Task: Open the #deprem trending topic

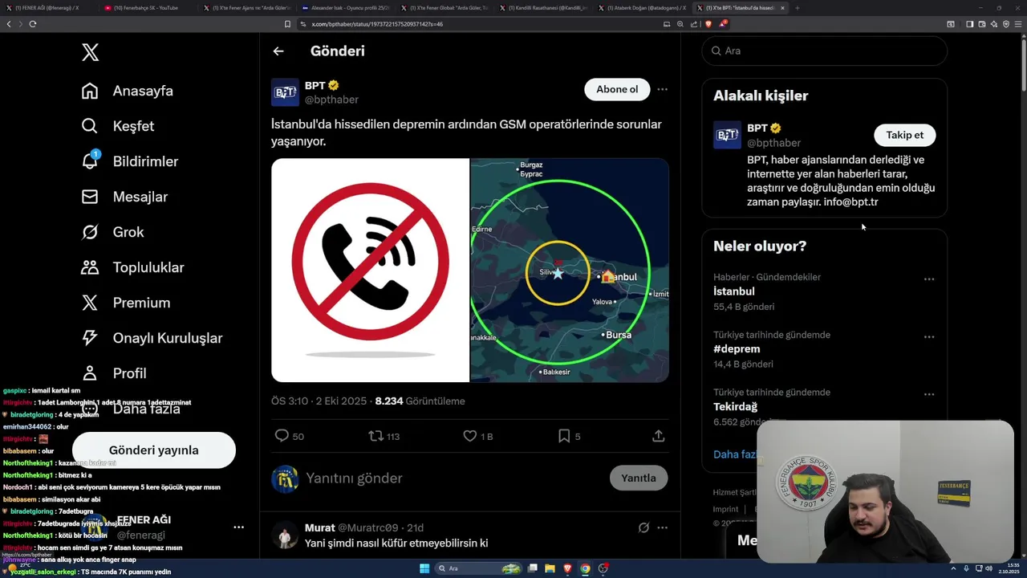Action: (x=737, y=349)
